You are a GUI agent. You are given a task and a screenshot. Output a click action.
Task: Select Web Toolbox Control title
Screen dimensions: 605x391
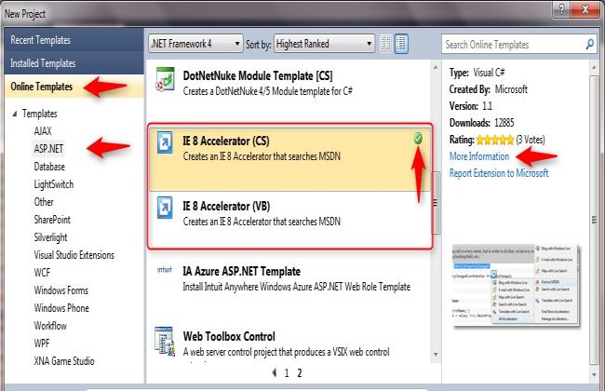point(229,336)
